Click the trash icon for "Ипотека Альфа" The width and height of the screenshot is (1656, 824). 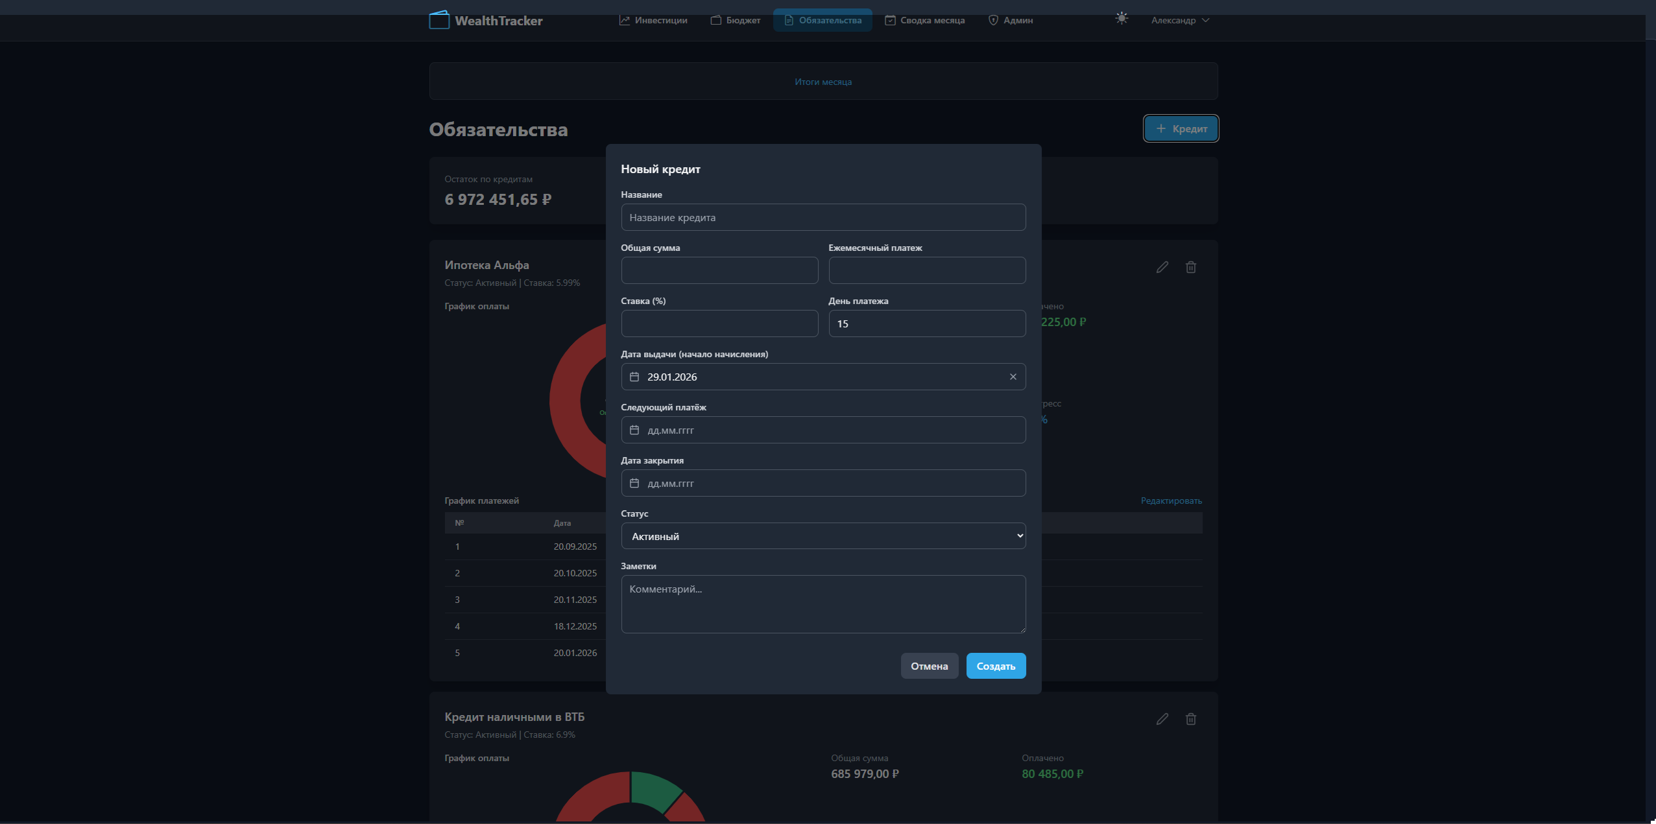pos(1190,267)
